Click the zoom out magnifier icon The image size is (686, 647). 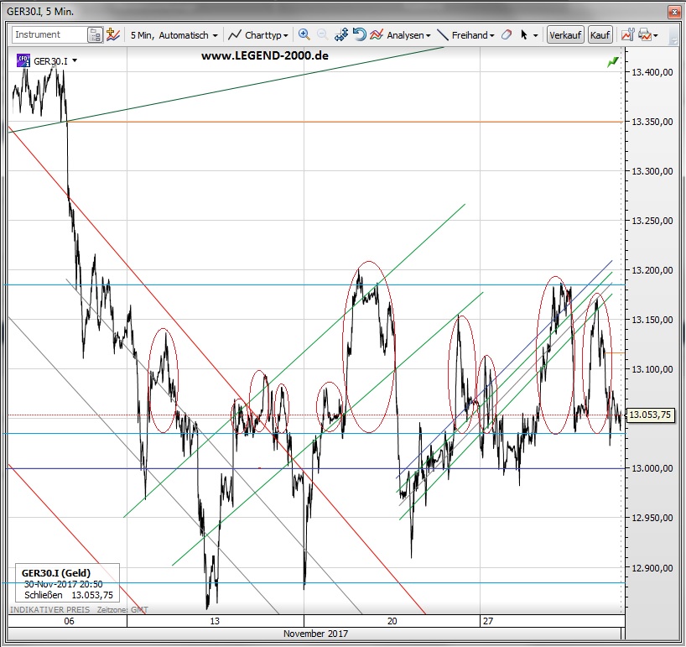(x=322, y=35)
